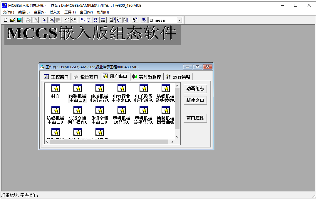Click the left arrow of the horizontal scrollbar
Screen dimensions: 317x199
coord(47,142)
